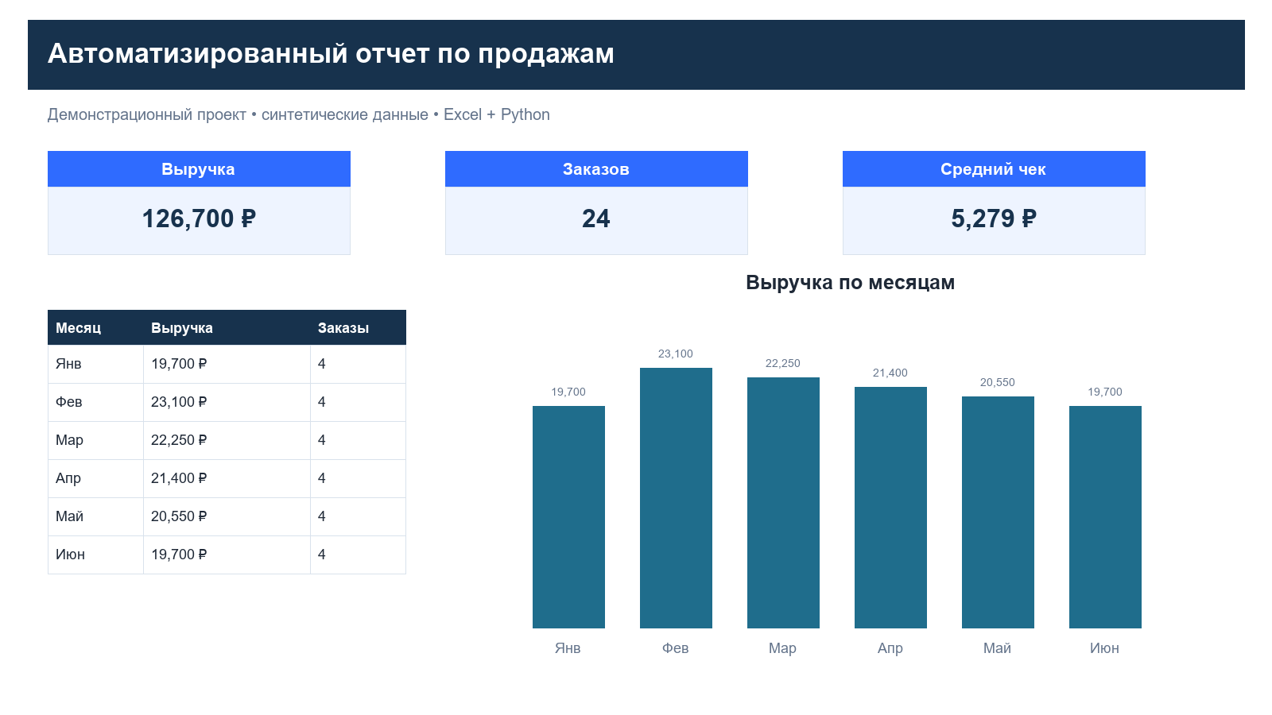Image resolution: width=1272 pixels, height=715 pixels.
Task: Click the Фев bar in the chart
Action: 676,498
